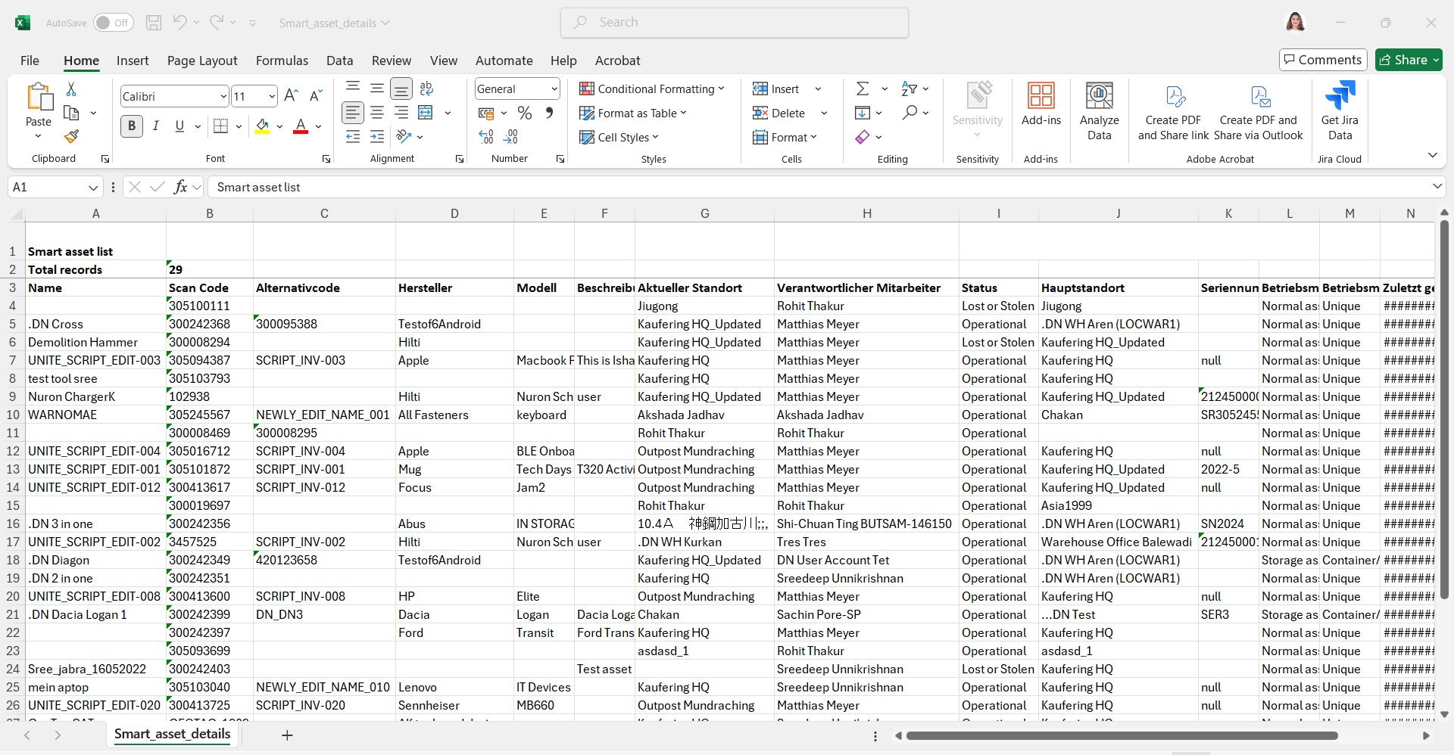Click the Format Painter brush icon
Image resolution: width=1454 pixels, height=755 pixels.
coord(71,137)
